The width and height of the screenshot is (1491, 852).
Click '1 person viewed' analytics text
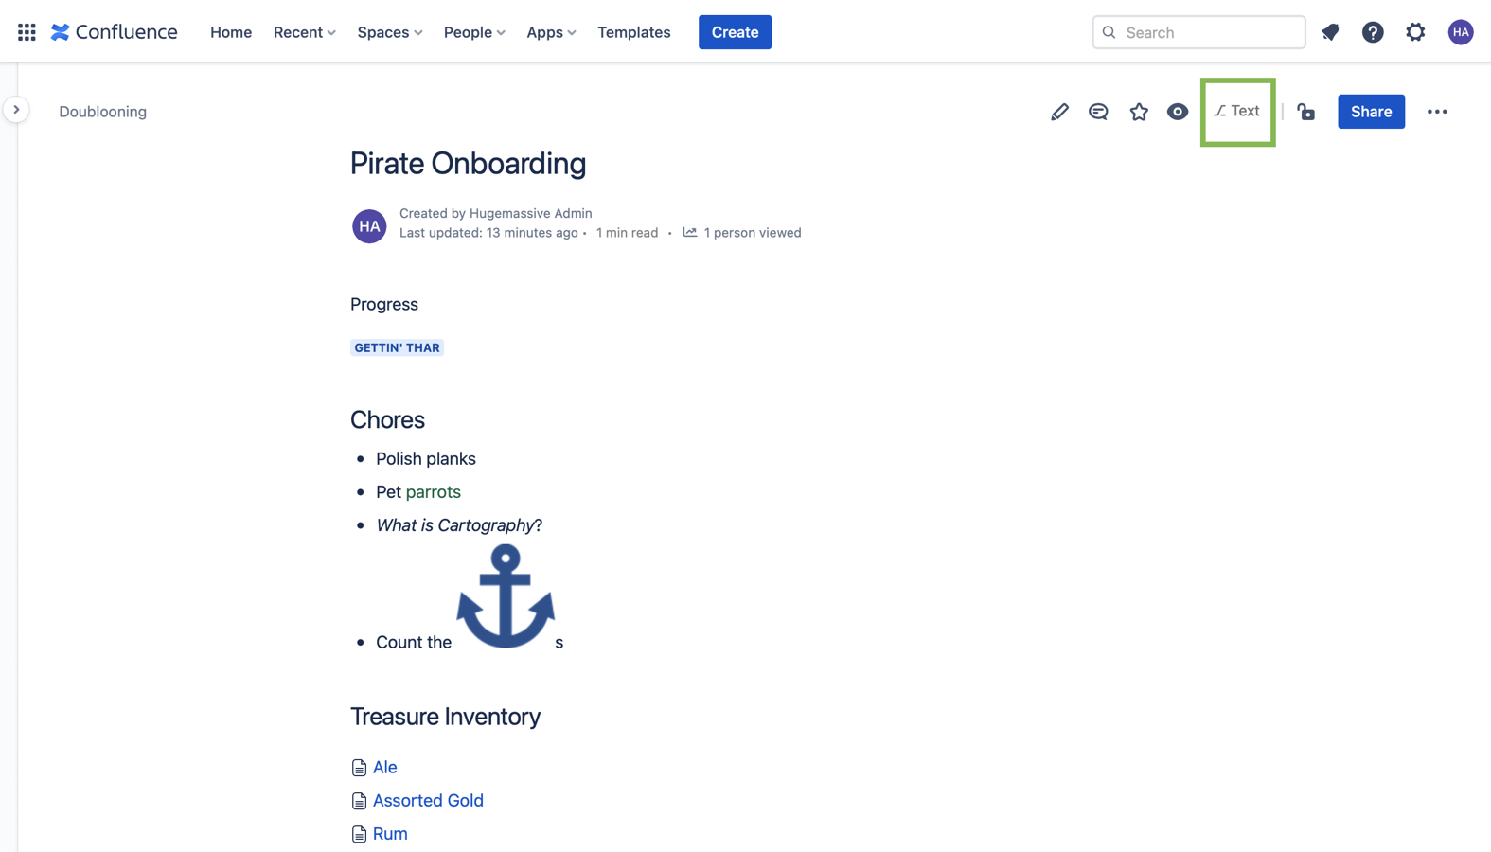[x=753, y=233]
